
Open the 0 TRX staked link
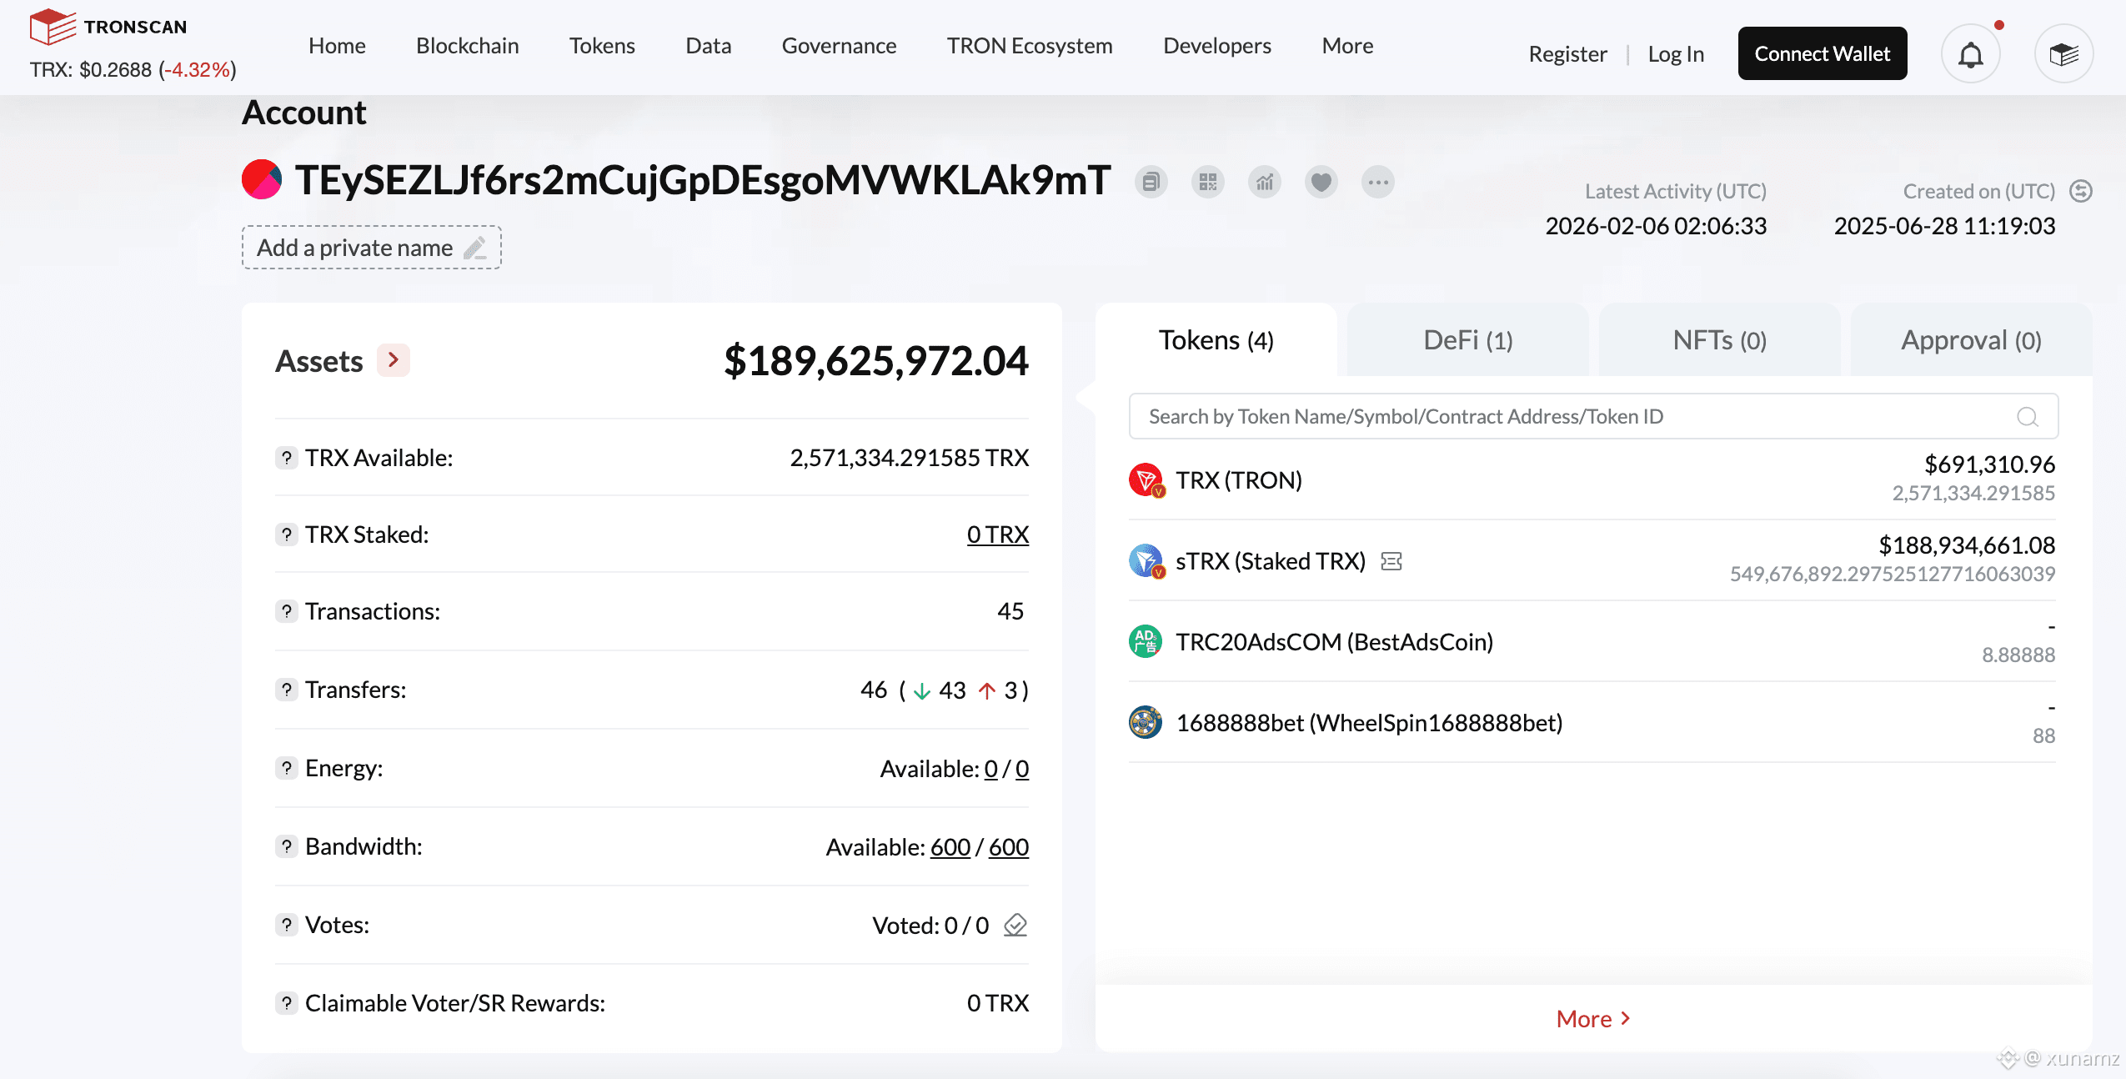pyautogui.click(x=997, y=534)
